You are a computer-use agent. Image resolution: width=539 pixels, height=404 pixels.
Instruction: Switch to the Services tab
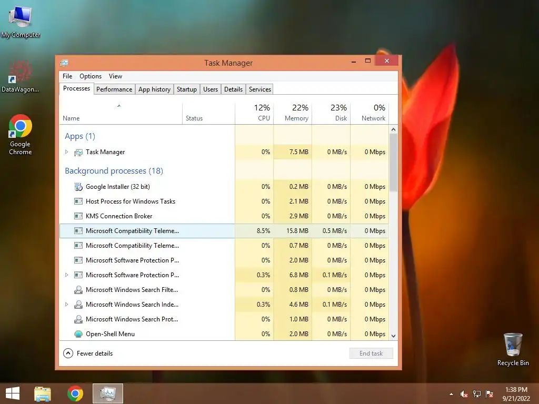260,89
